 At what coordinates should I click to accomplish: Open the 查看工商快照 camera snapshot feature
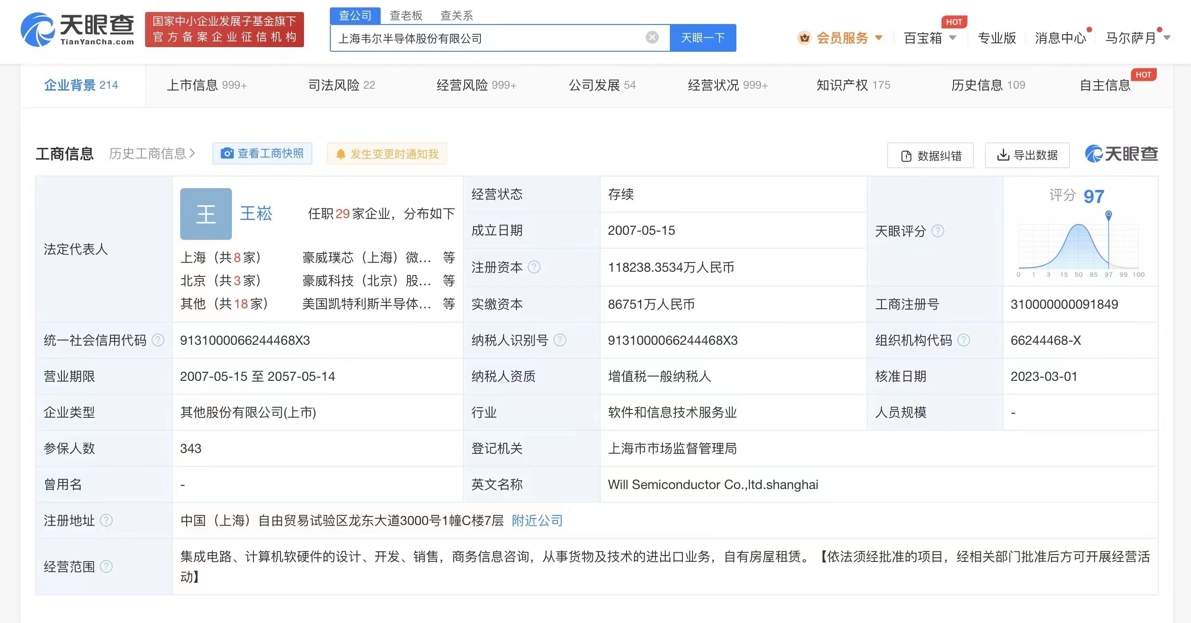point(262,153)
